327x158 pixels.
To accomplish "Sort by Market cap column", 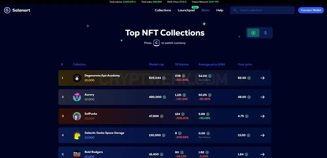I will 156,64.
